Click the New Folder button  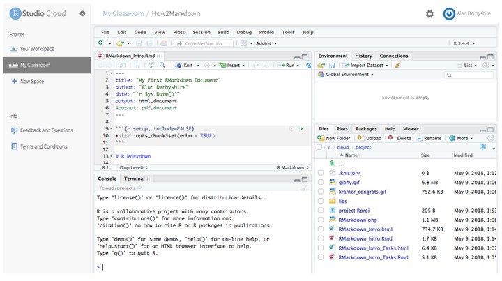[333, 138]
